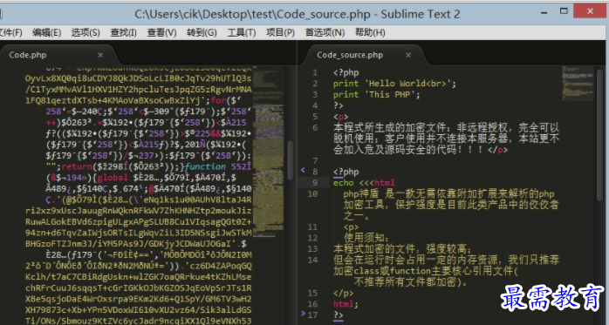The width and height of the screenshot is (609, 325).
Task: Click the </p> tag on line 15
Action: click(344, 294)
